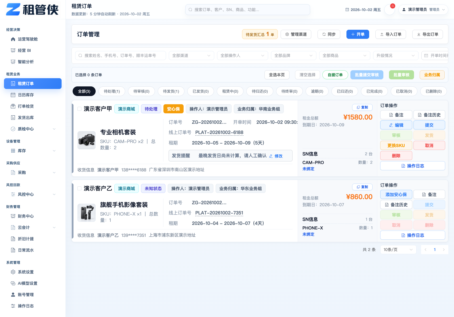Click the 操作日志 sidebar icon

point(13,306)
